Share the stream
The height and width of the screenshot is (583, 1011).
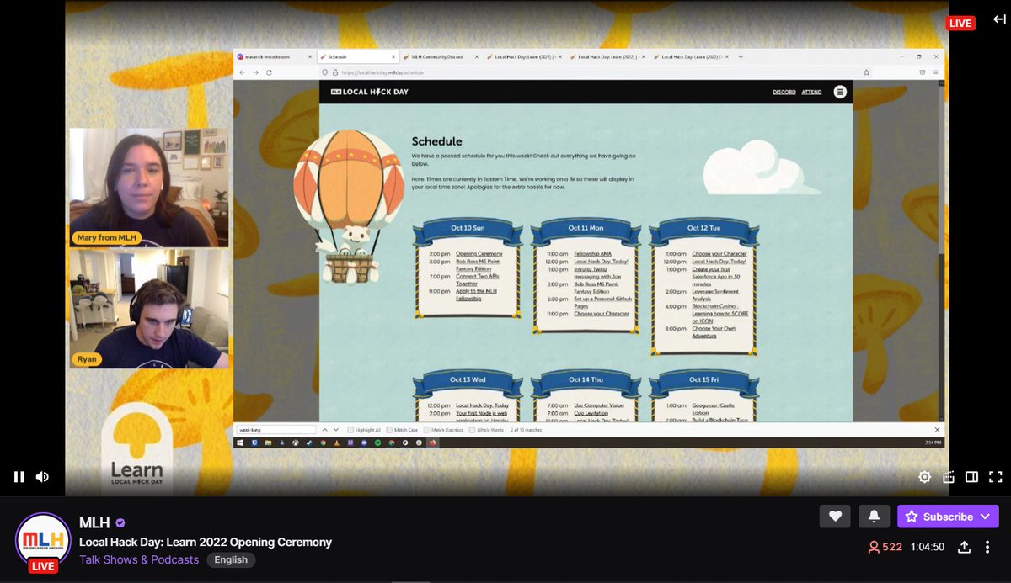coord(964,547)
